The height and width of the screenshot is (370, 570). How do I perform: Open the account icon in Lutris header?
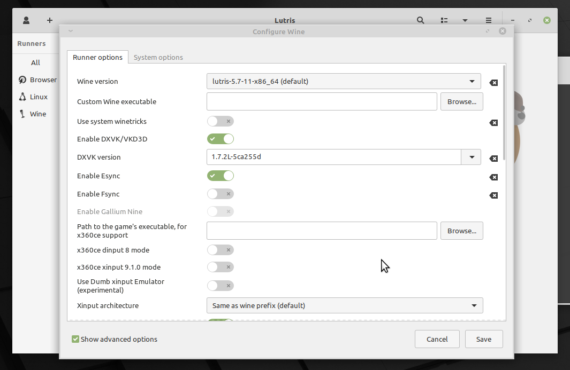(26, 20)
